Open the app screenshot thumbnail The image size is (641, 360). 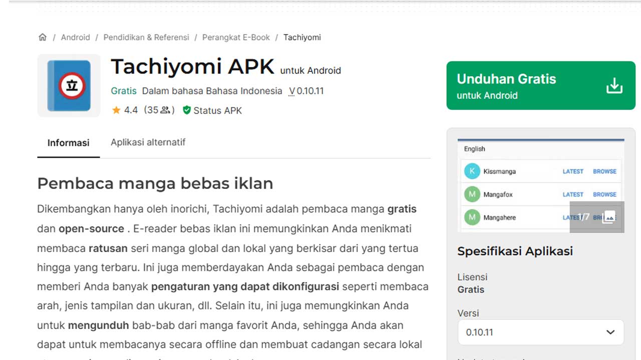tap(541, 185)
